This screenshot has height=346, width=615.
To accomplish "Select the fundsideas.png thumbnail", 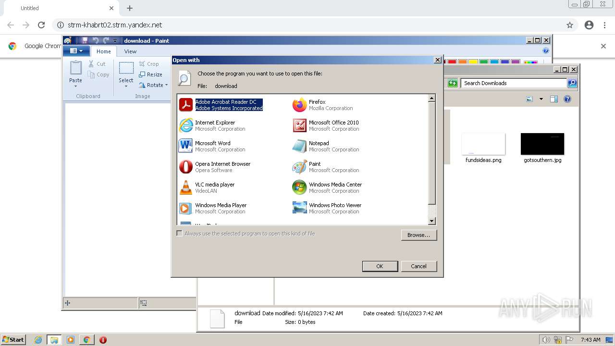I will click(483, 144).
